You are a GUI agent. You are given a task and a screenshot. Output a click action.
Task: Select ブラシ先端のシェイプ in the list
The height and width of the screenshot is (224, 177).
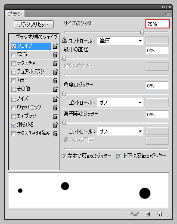(37, 37)
